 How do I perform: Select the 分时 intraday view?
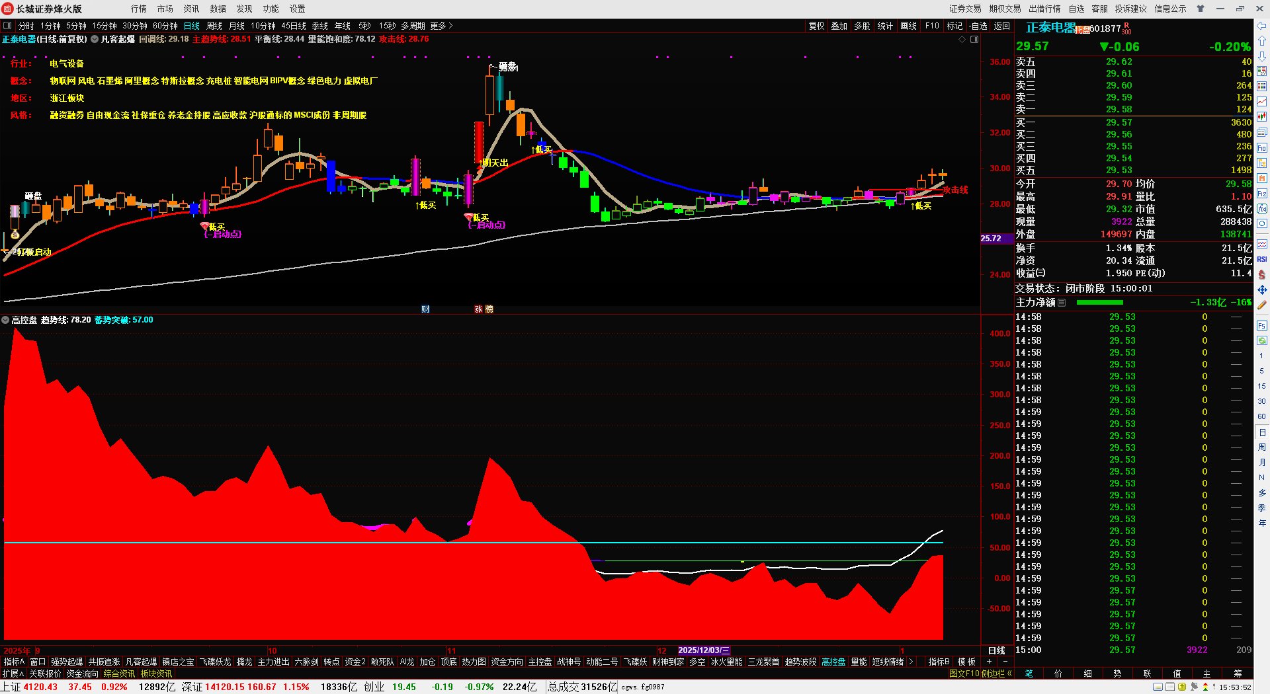pos(26,26)
